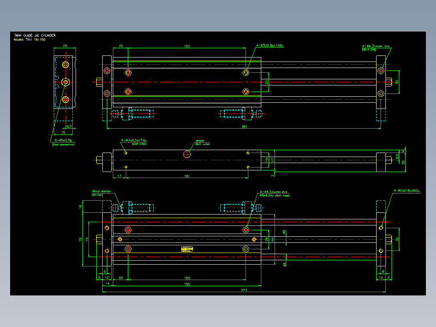Click the '195' body length dimension

[x=187, y=284]
